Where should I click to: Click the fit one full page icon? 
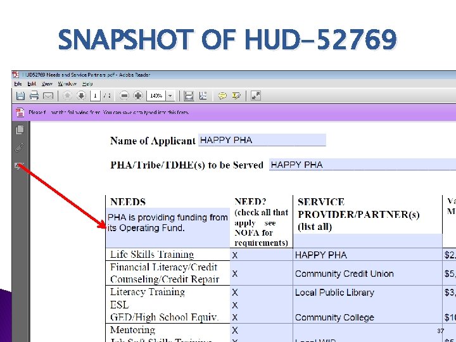coord(203,96)
